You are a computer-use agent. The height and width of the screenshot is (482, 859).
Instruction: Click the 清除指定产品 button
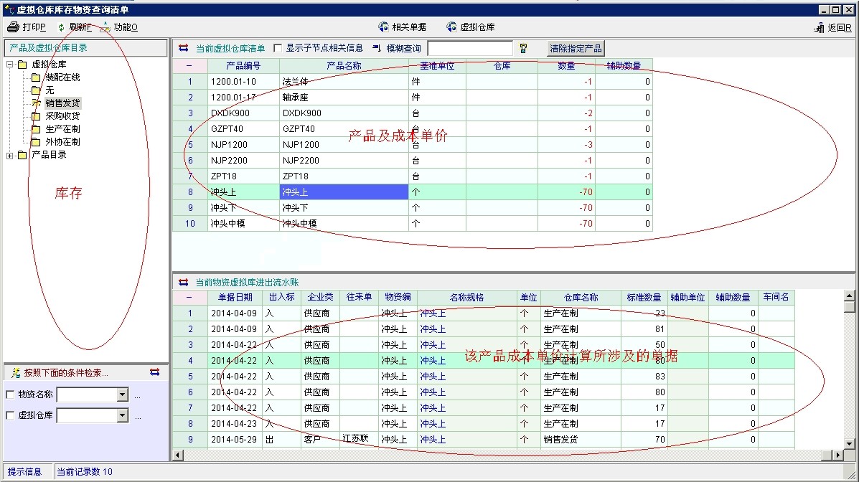pos(576,48)
